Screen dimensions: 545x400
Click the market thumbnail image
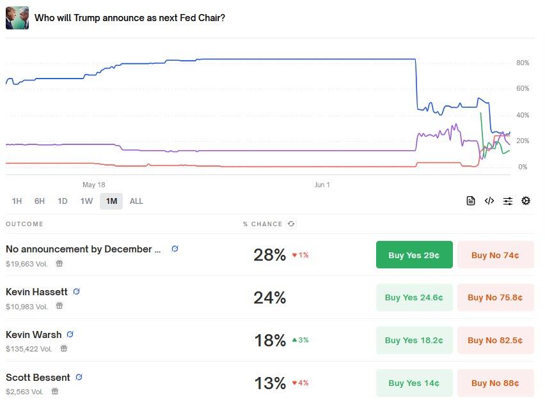click(17, 18)
